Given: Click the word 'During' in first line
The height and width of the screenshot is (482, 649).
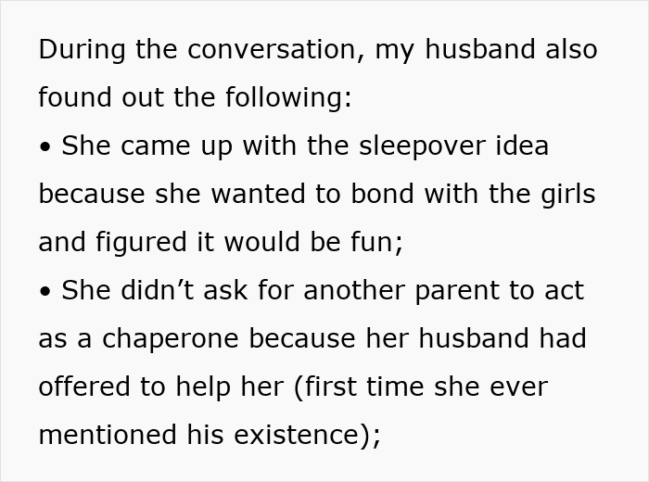Looking at the screenshot, I should click(82, 49).
